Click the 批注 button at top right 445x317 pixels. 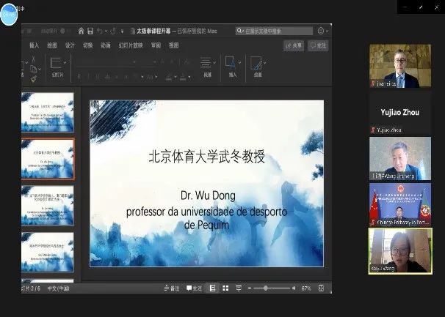(x=318, y=45)
